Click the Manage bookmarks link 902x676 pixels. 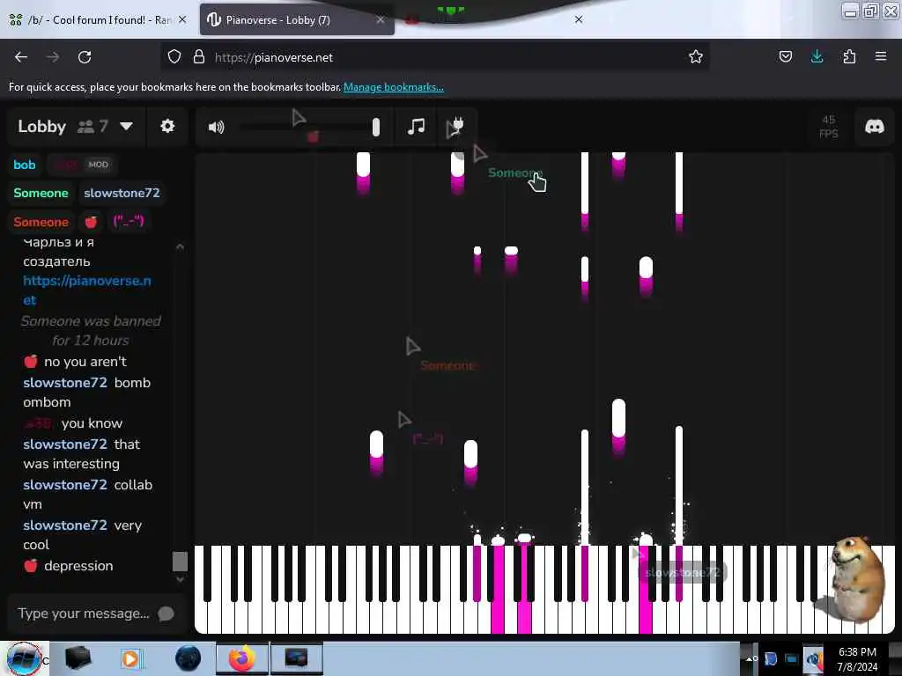point(394,87)
